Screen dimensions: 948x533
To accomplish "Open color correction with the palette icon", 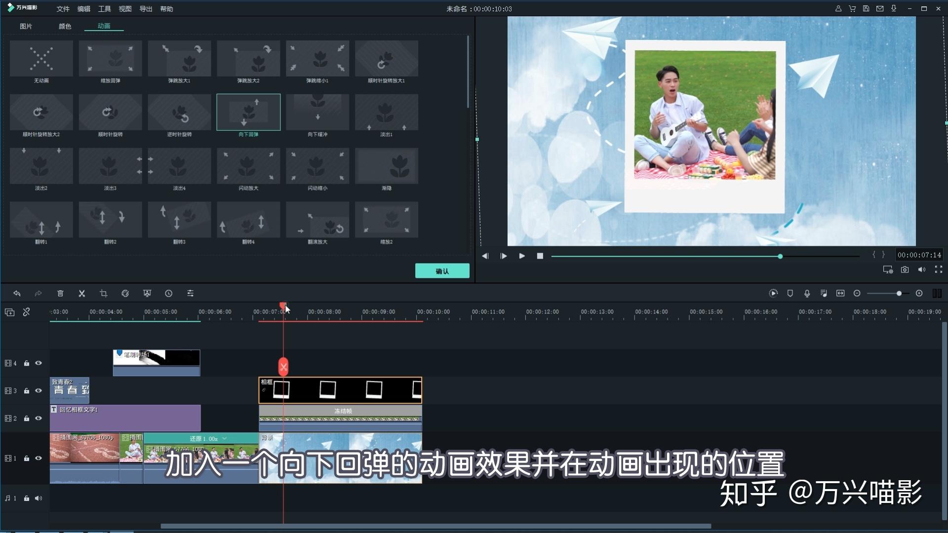I will (125, 293).
